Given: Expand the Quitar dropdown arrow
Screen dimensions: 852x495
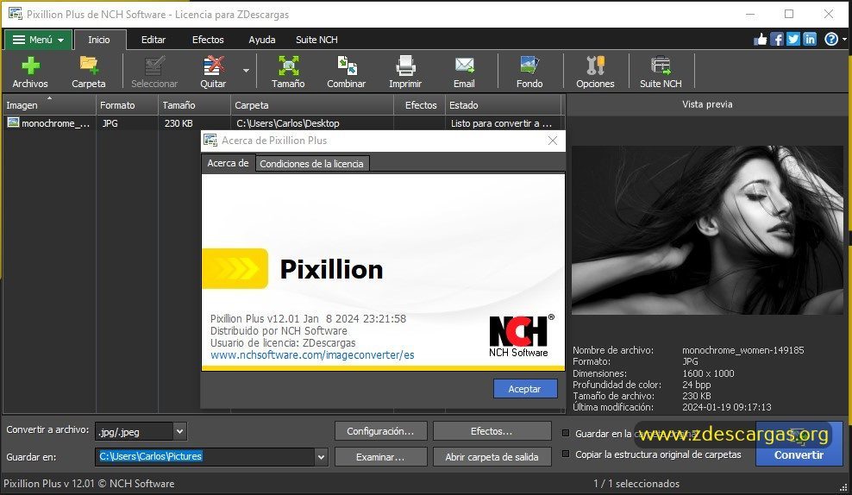Looking at the screenshot, I should [x=246, y=71].
